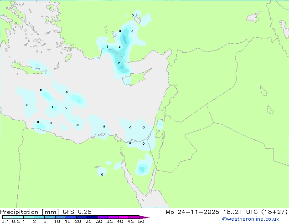
Task: Click the 20–25 mm legend color swatch
Action: 81,217
